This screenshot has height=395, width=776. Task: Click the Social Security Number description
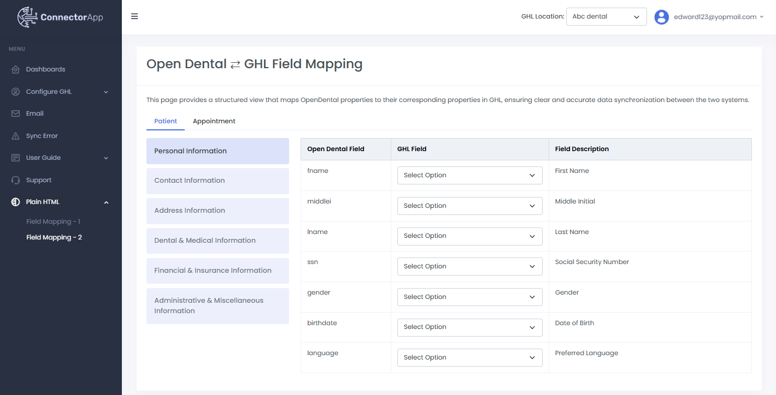pyautogui.click(x=592, y=262)
